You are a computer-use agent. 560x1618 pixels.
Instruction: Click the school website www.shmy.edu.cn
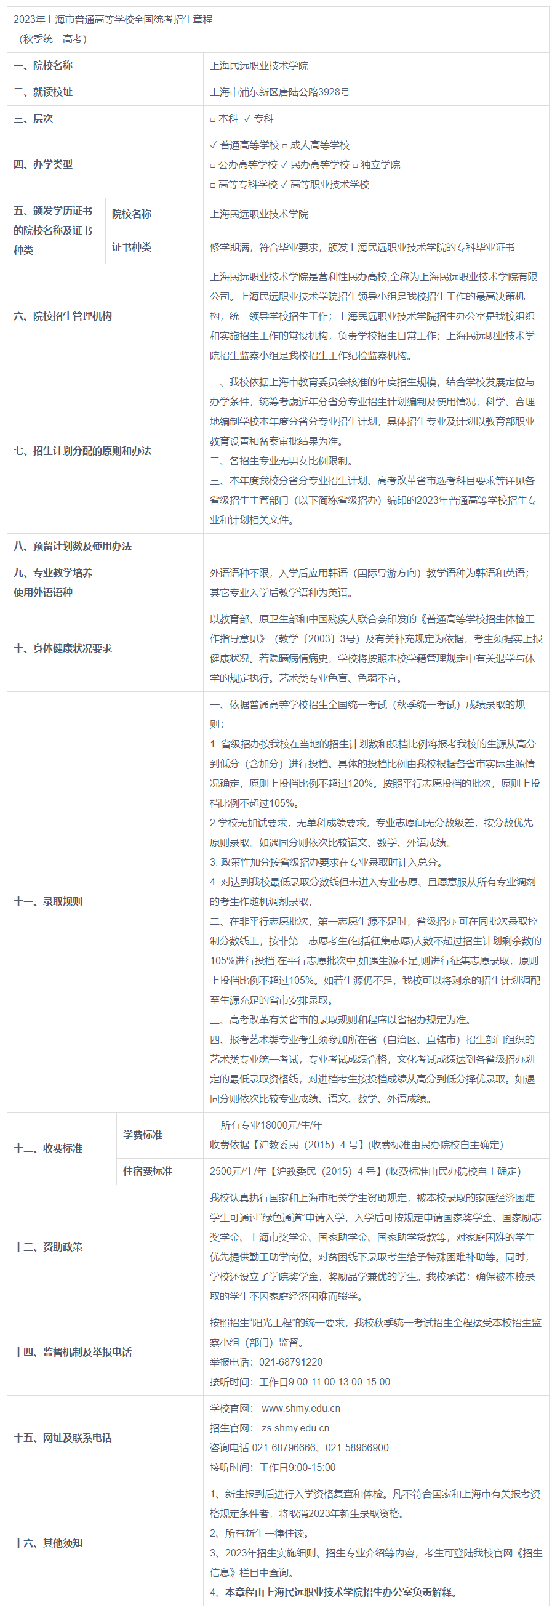(x=301, y=1408)
